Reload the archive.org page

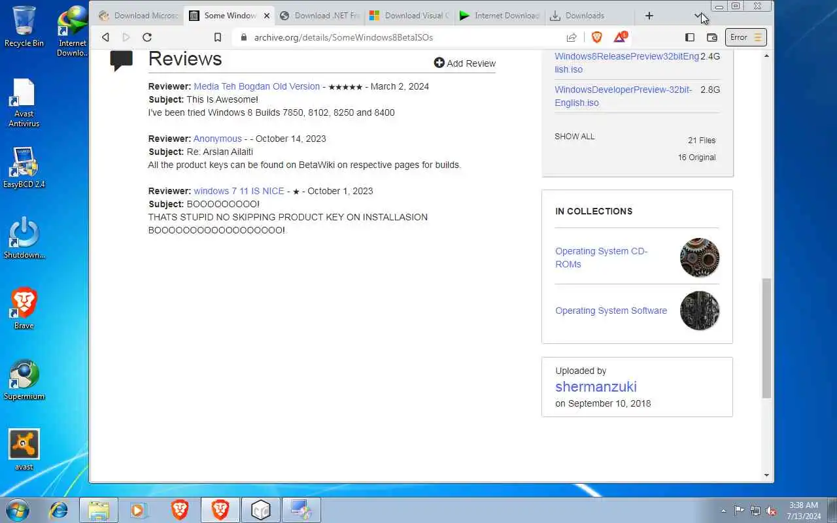[147, 37]
